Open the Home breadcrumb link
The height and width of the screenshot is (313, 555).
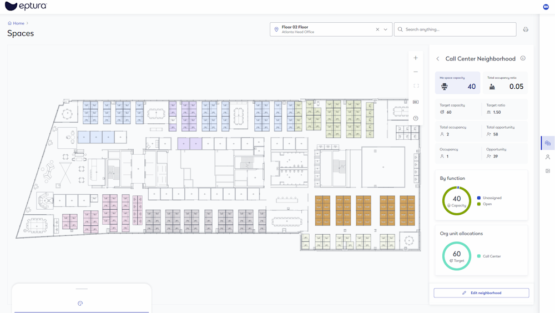pyautogui.click(x=19, y=23)
